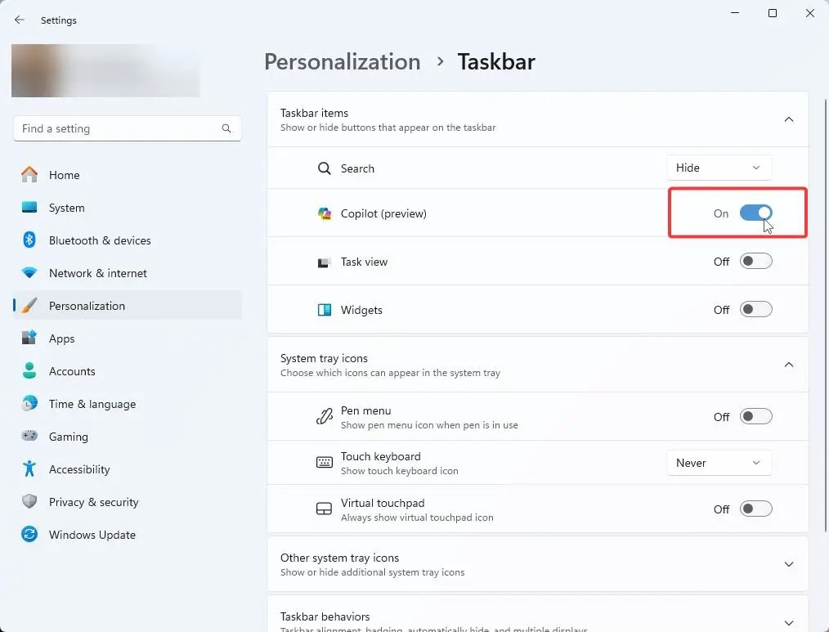
Task: Open Accounts settings from sidebar
Action: (x=29, y=371)
